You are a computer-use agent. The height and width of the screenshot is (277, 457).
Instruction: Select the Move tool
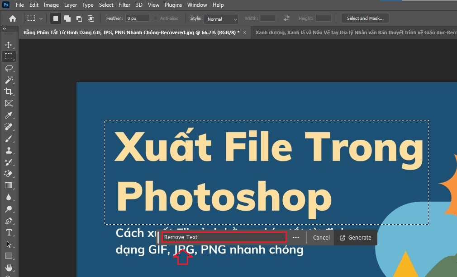tap(9, 45)
